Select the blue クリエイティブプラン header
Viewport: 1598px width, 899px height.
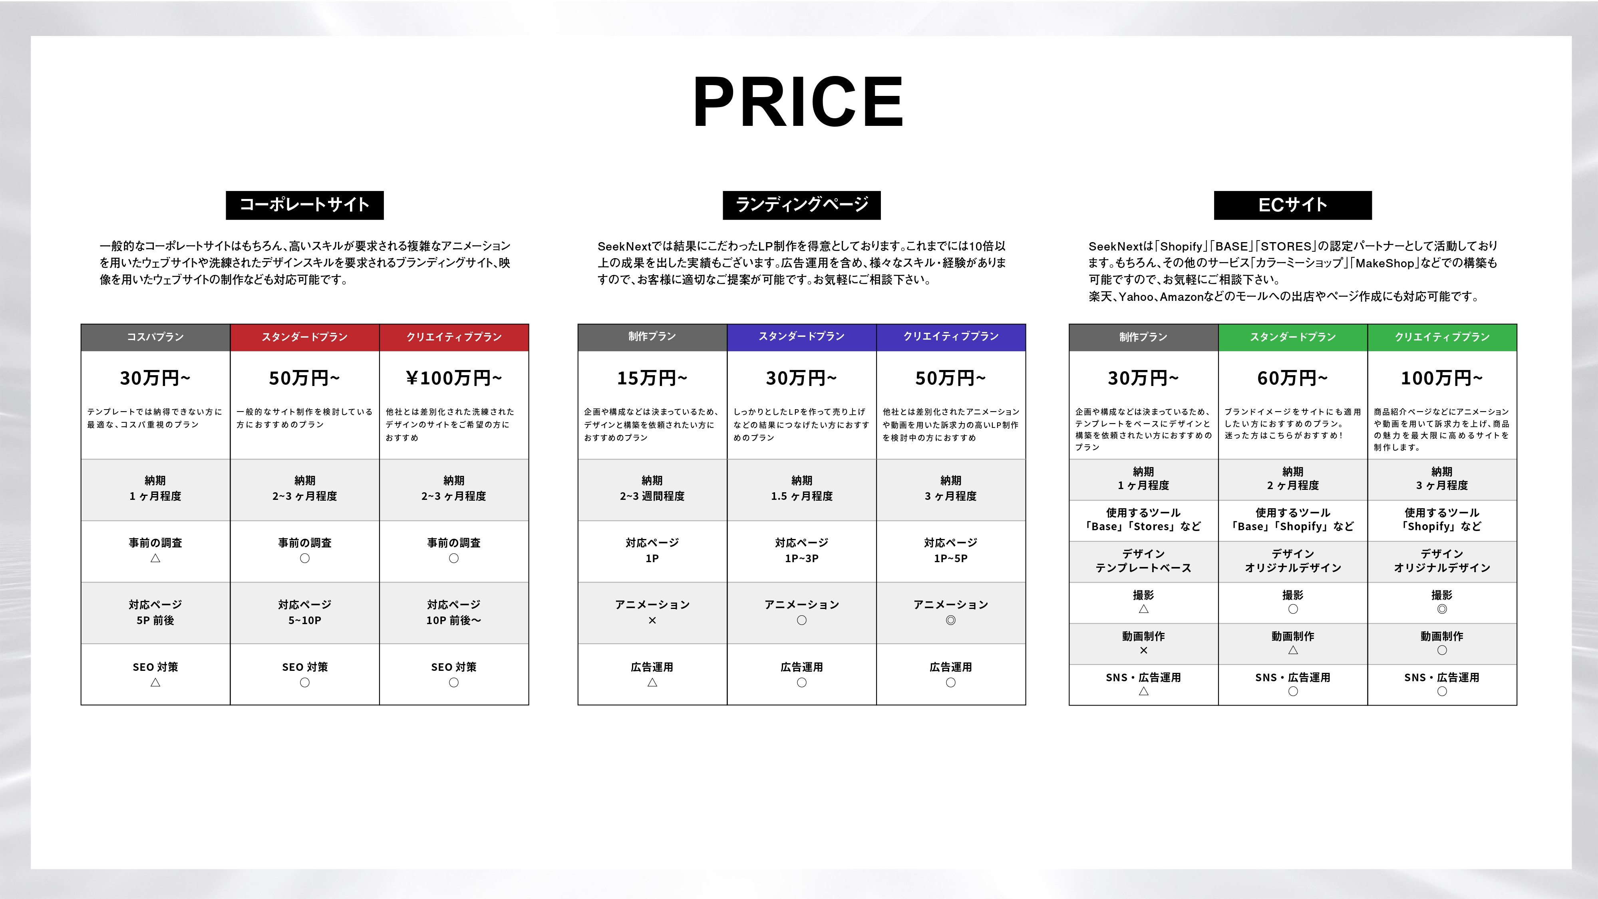click(950, 337)
